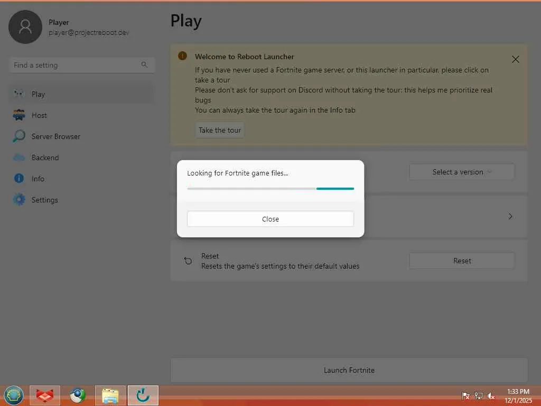The height and width of the screenshot is (406, 541).
Task: Click 'Looking for Fortnite game files...' text
Action: click(238, 173)
